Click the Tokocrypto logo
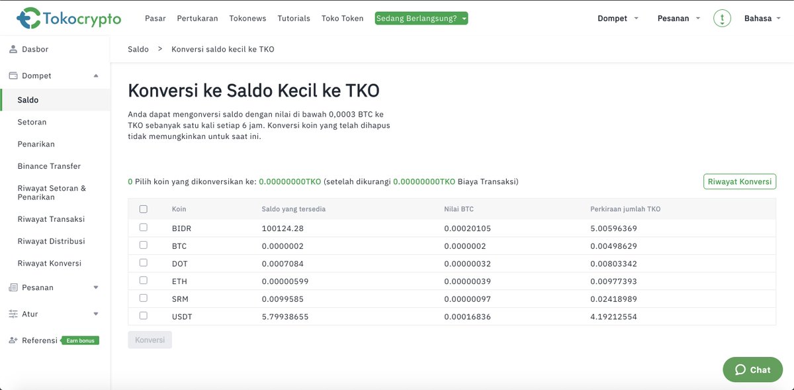The image size is (794, 390). pyautogui.click(x=69, y=18)
